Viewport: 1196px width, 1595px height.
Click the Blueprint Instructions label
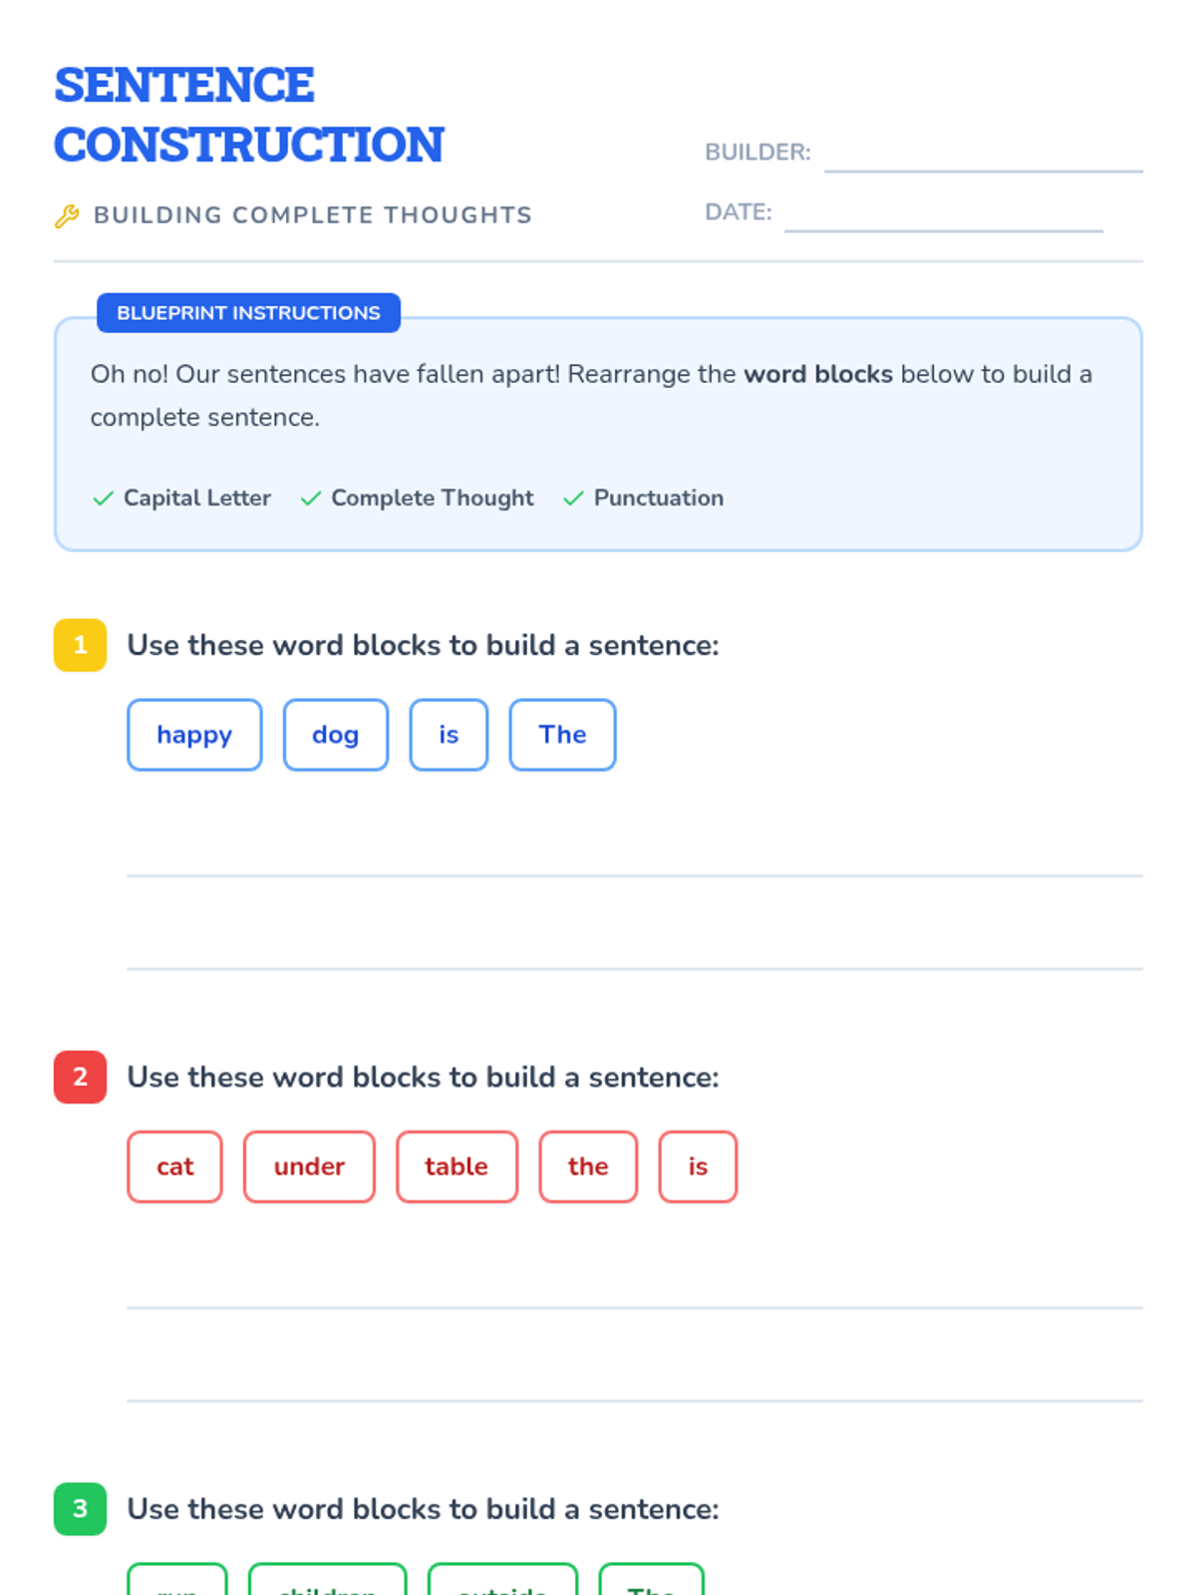248,313
